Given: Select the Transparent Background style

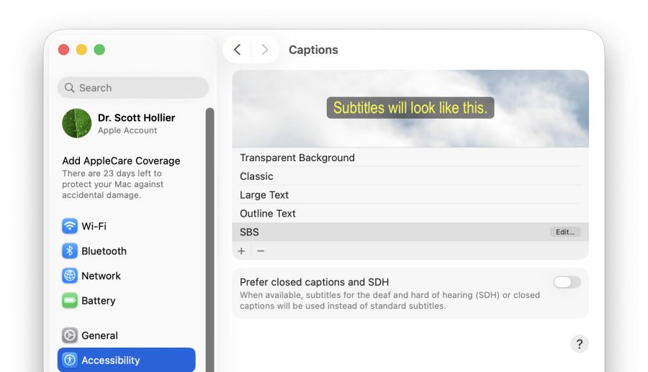Looking at the screenshot, I should tap(410, 158).
